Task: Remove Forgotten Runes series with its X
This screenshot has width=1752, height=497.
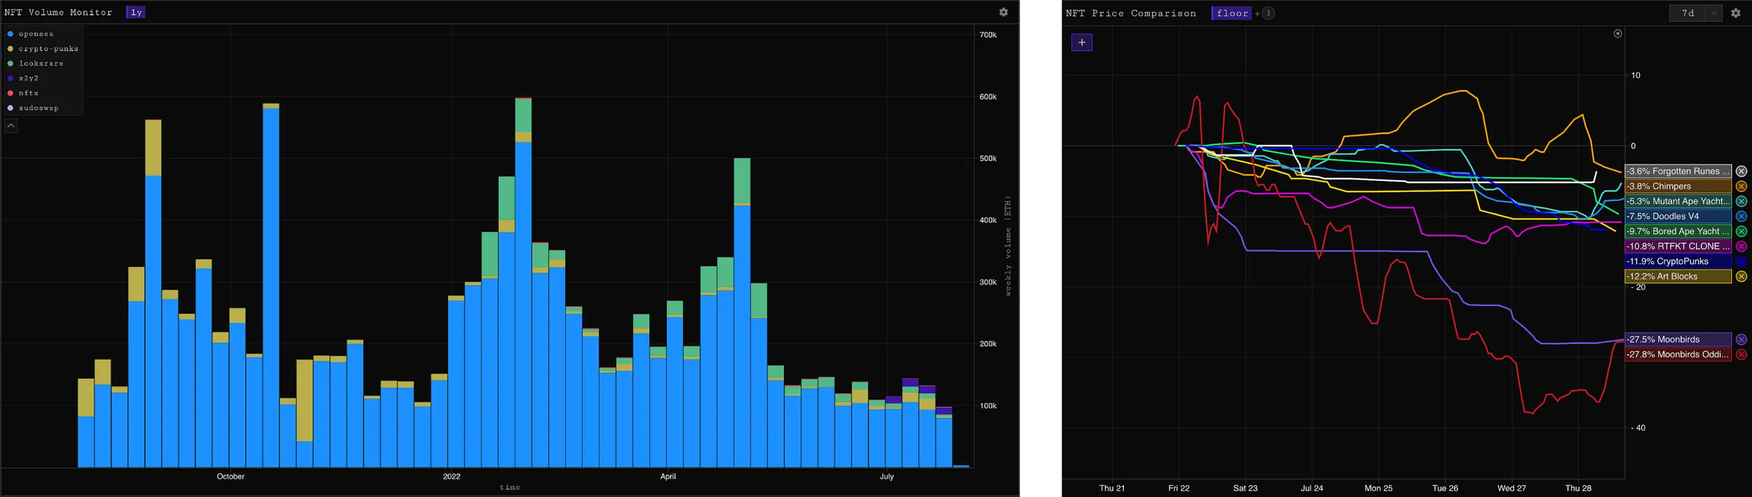Action: (1741, 171)
